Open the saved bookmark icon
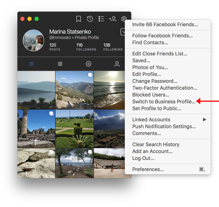 tap(79, 19)
